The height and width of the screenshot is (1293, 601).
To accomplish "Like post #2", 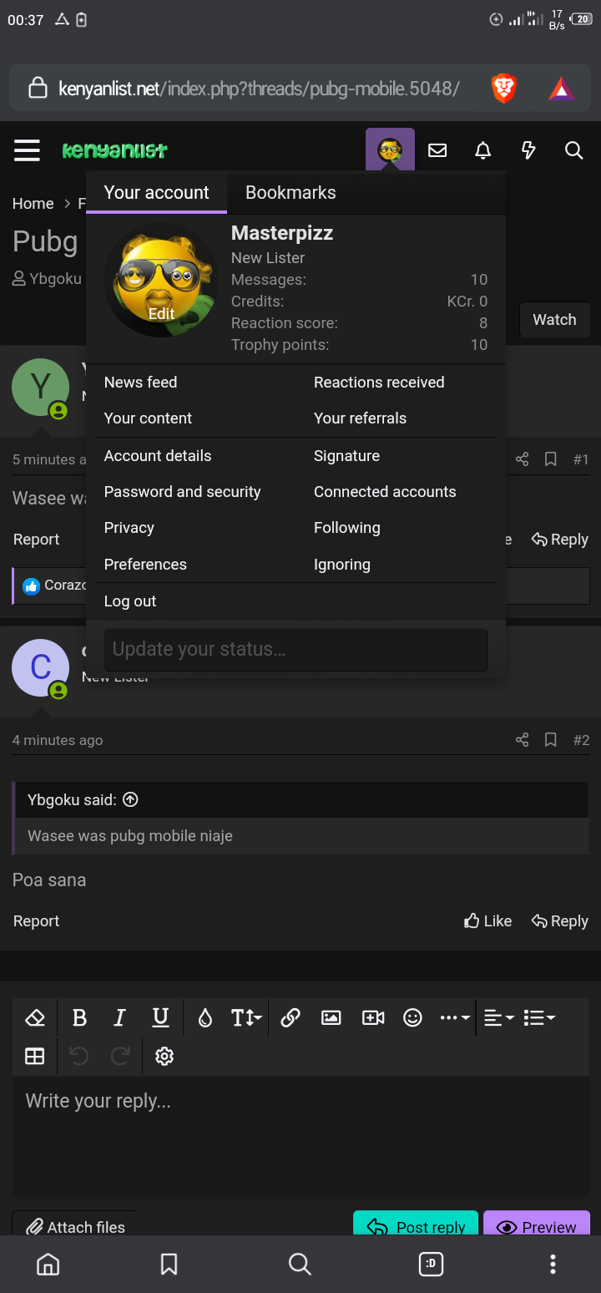I will pyautogui.click(x=488, y=920).
